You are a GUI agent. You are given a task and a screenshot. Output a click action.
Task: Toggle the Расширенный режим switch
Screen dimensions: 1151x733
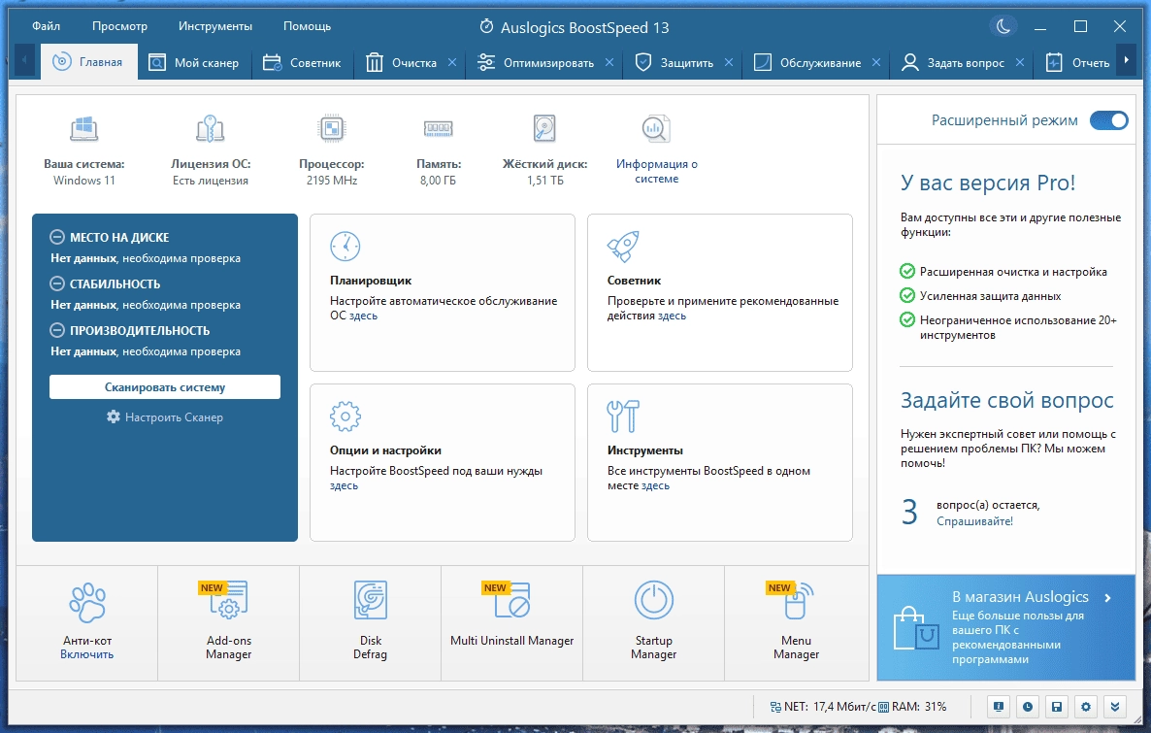click(1108, 120)
